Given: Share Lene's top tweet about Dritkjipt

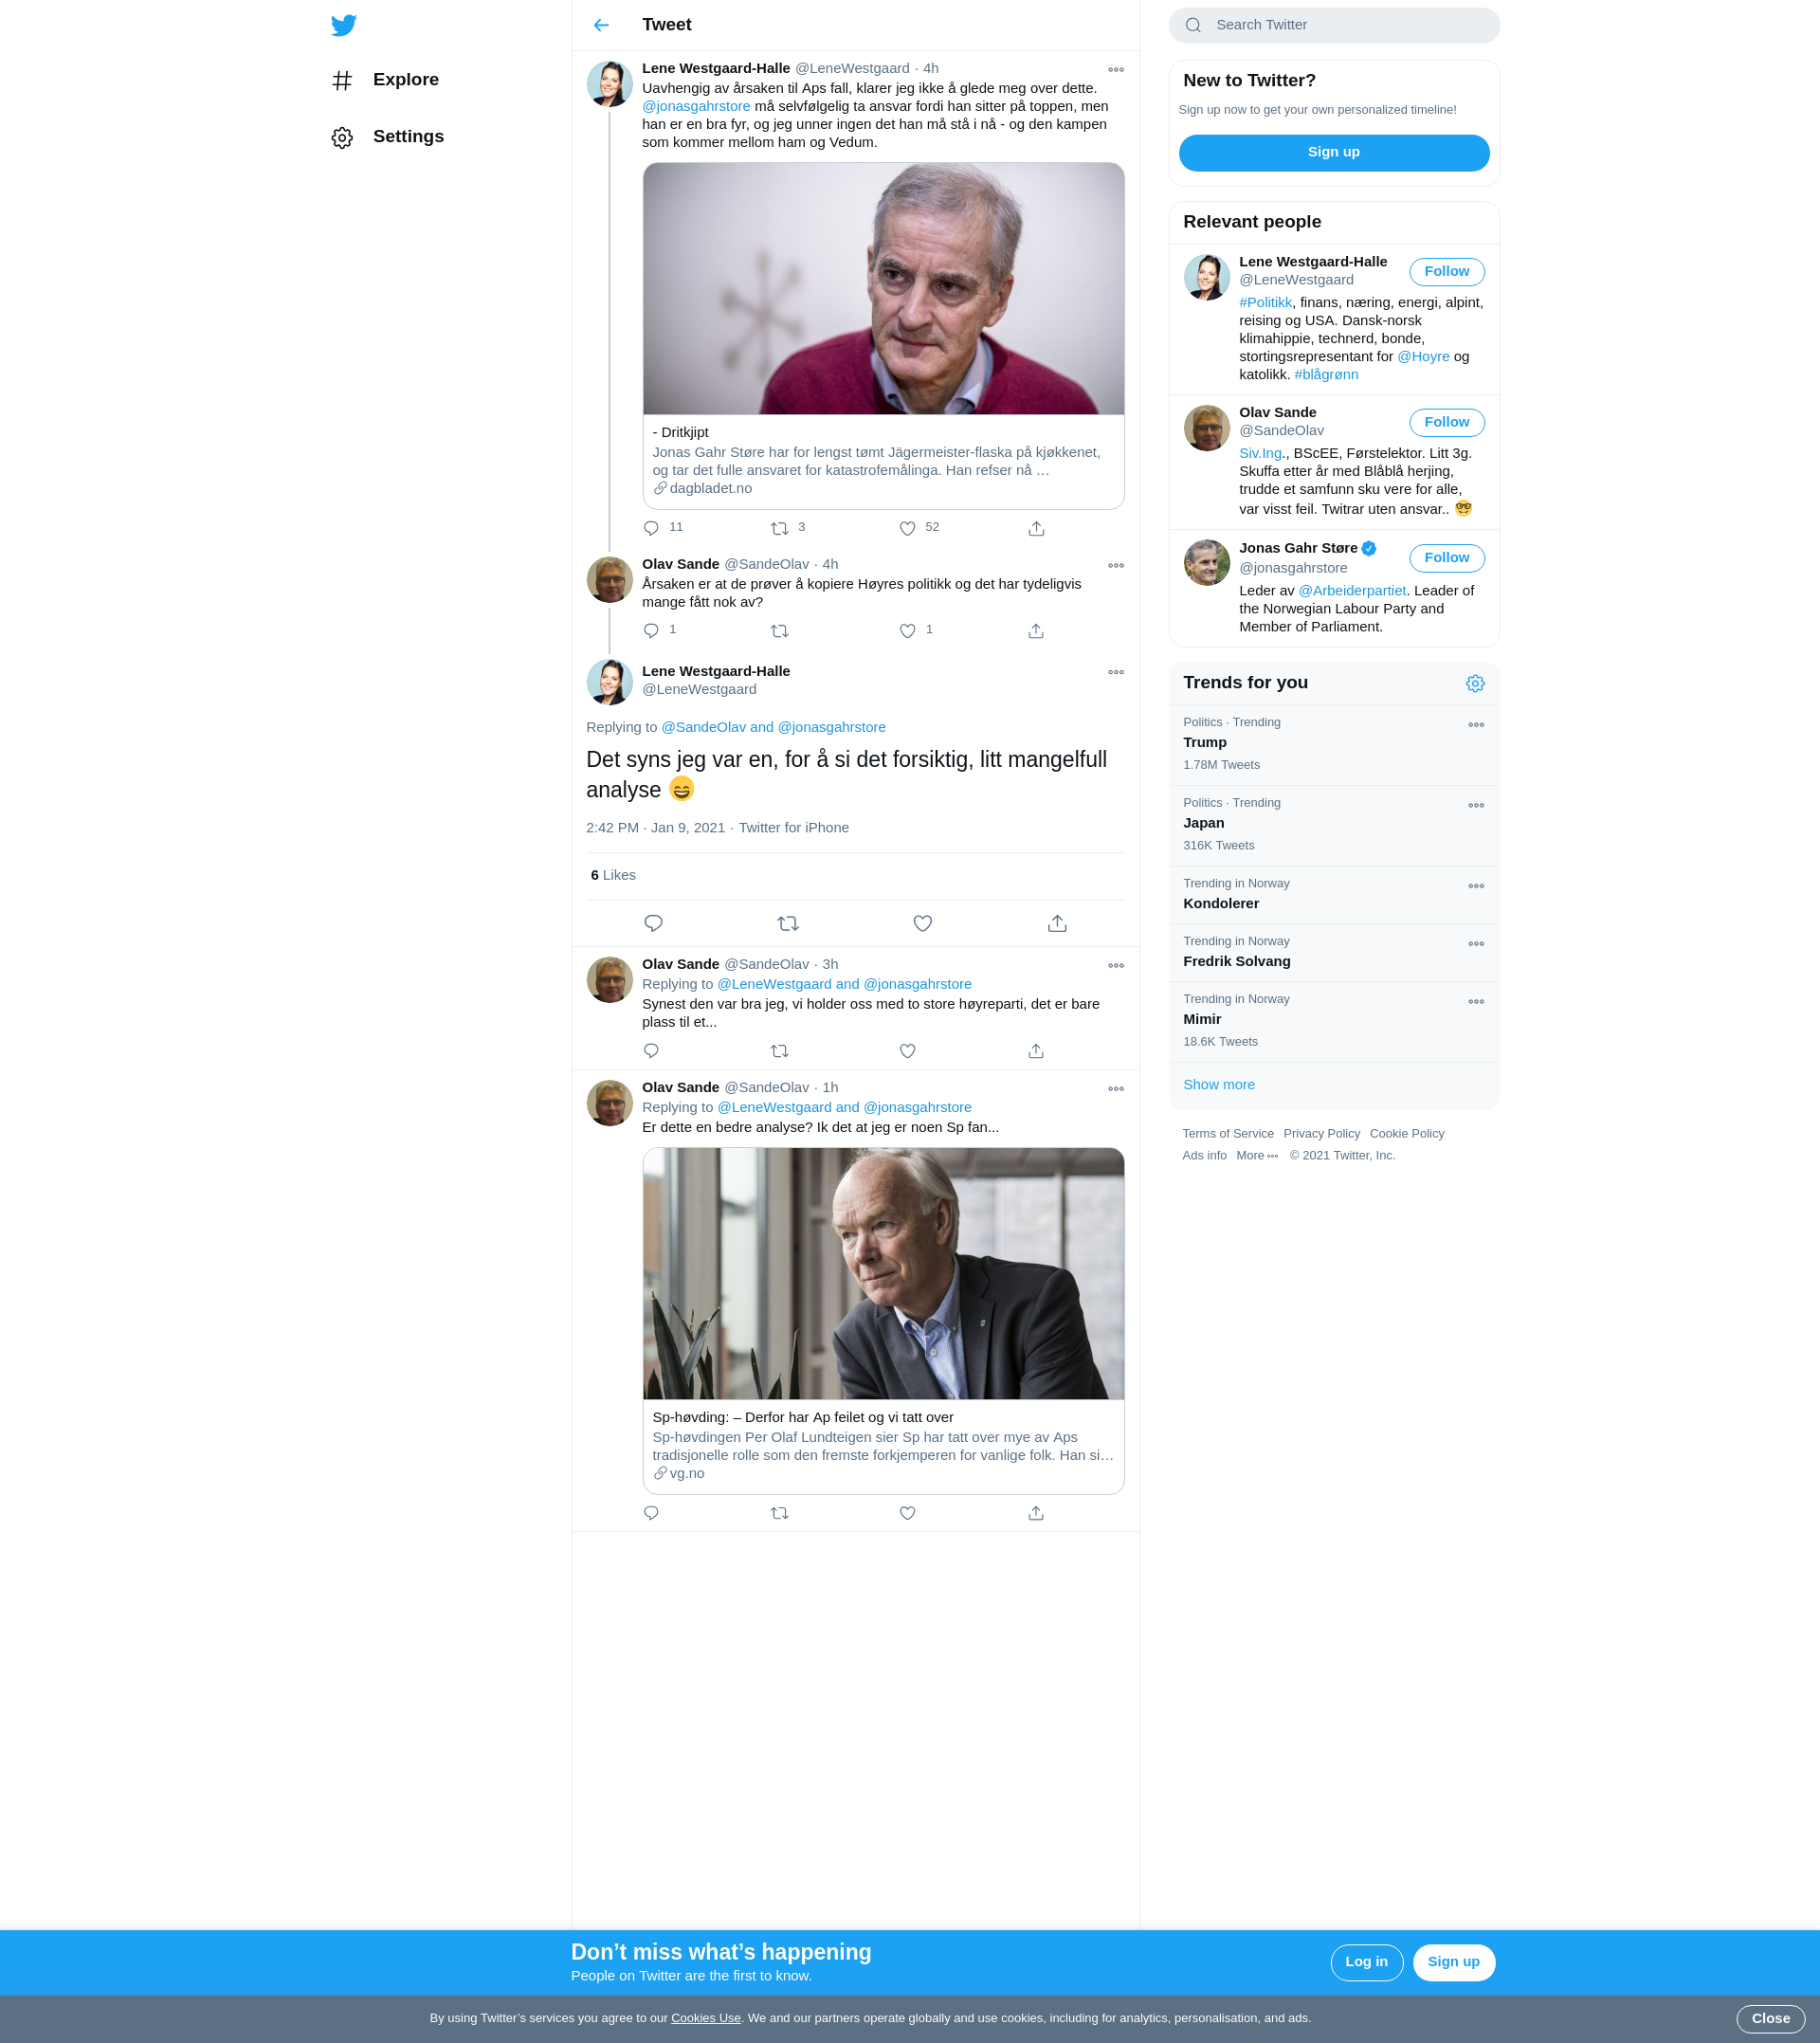Looking at the screenshot, I should pyautogui.click(x=1036, y=528).
